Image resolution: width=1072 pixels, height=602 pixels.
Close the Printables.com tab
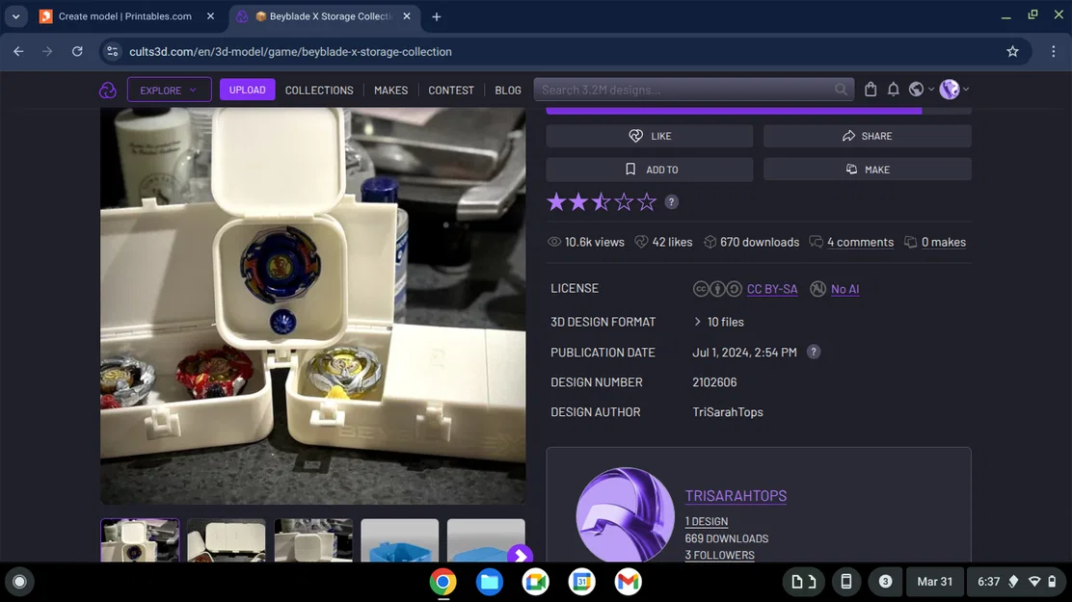[210, 15]
